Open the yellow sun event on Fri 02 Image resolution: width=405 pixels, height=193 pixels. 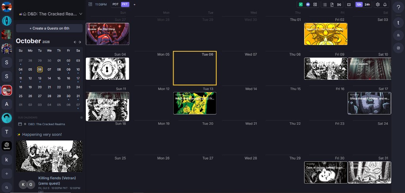click(x=326, y=34)
